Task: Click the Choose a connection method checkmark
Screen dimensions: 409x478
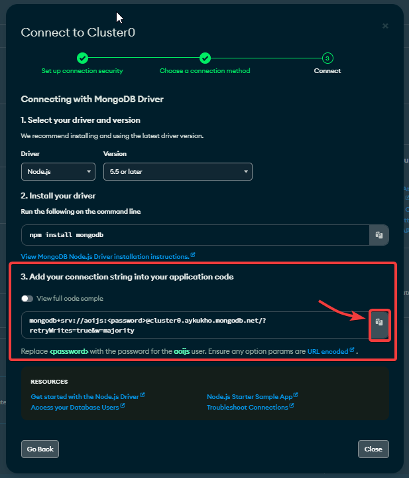Action: pyautogui.click(x=205, y=58)
